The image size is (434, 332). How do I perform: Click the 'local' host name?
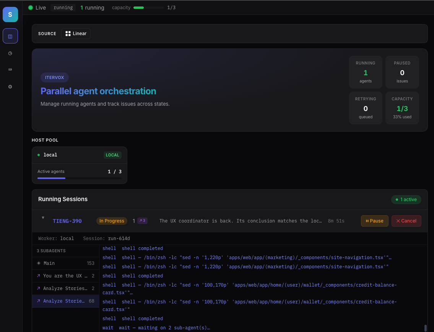click(x=50, y=155)
